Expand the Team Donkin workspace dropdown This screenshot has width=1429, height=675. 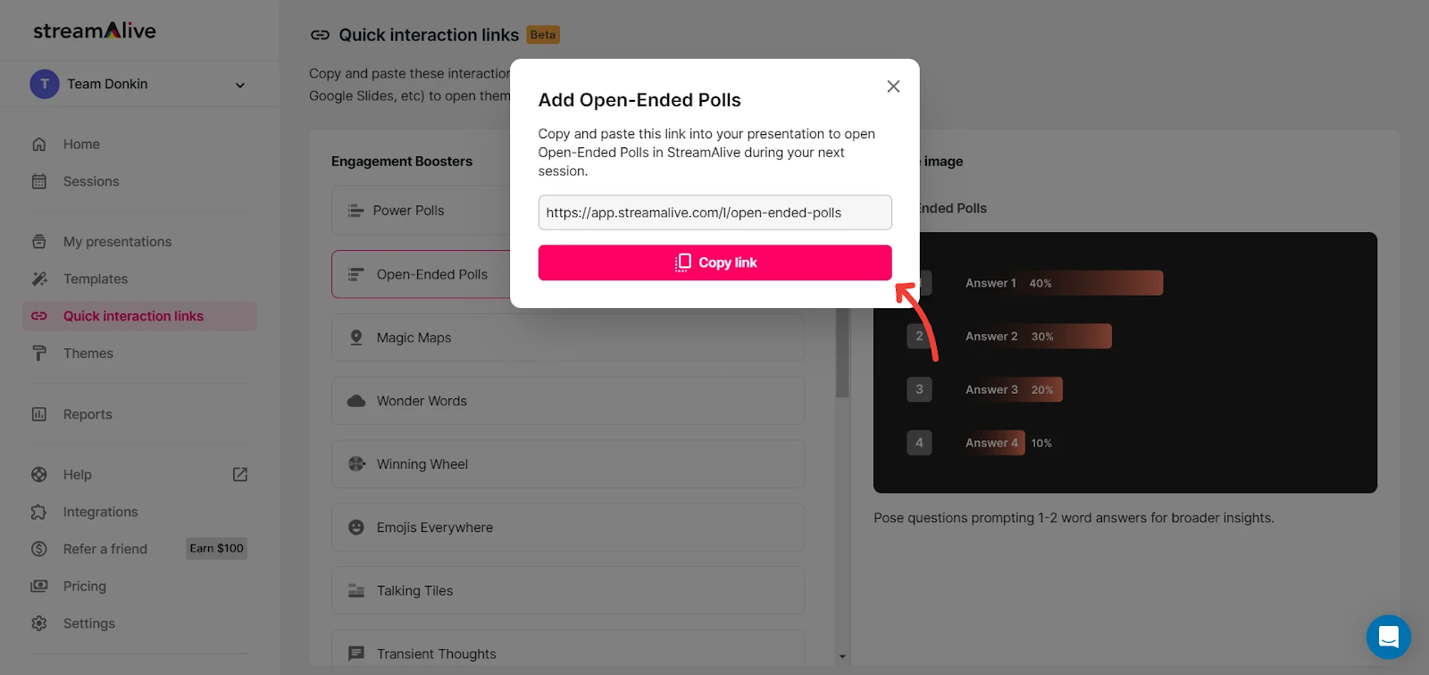239,85
